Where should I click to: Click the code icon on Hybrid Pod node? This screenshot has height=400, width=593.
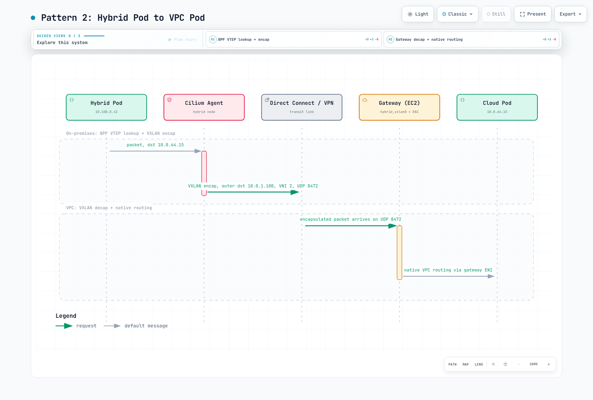(x=72, y=100)
